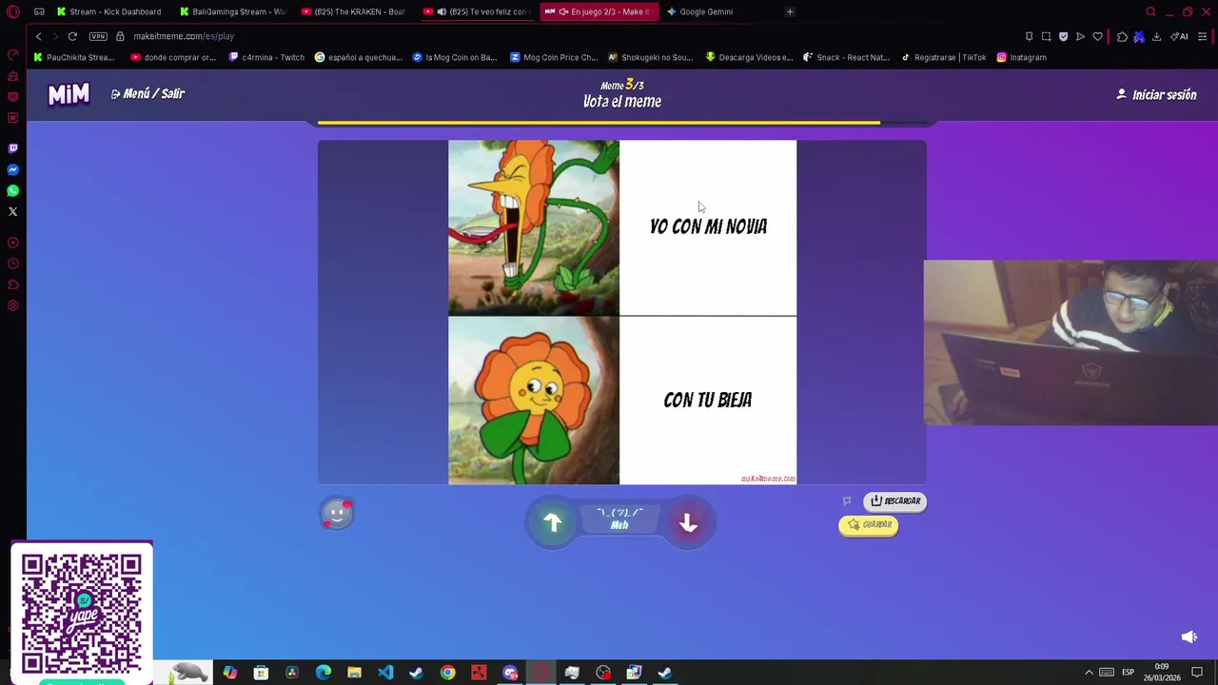
Task: Open donde comprar bookmark
Action: [x=173, y=57]
